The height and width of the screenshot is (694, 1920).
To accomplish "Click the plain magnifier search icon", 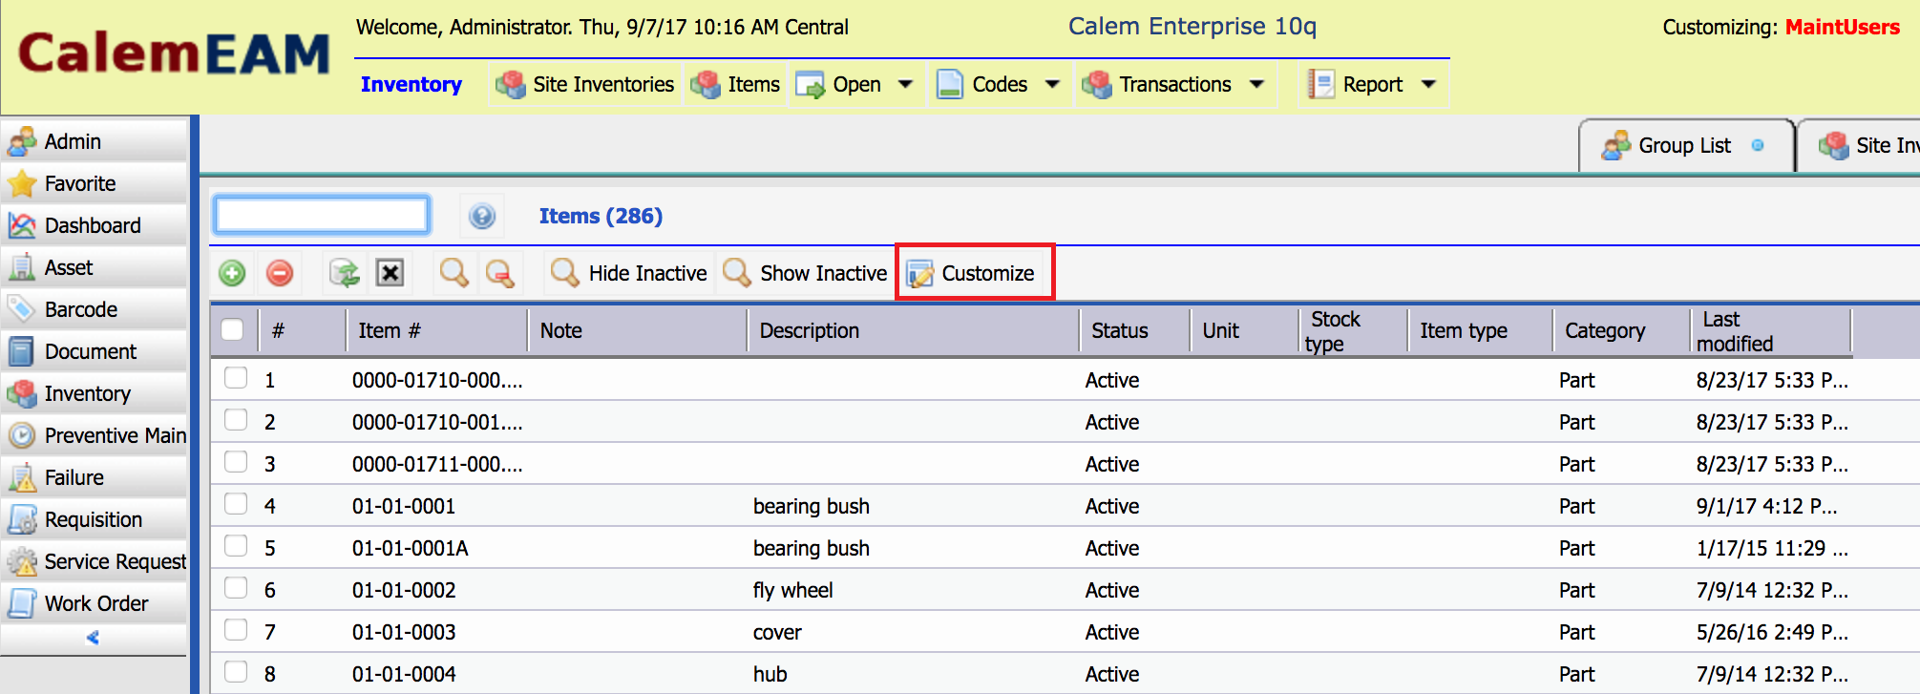I will click(454, 273).
